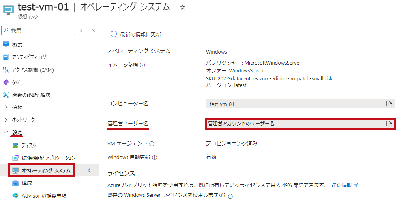Image resolution: width=399 pixels, height=200 pixels.
Task: Click the purple タグ icon
Action: point(6,82)
